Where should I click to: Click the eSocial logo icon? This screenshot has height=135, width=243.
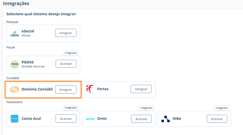[15, 34]
